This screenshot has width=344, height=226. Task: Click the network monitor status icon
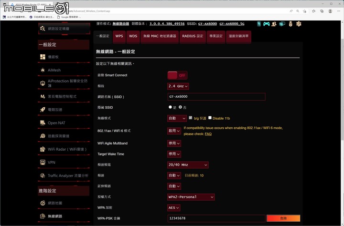282,24
